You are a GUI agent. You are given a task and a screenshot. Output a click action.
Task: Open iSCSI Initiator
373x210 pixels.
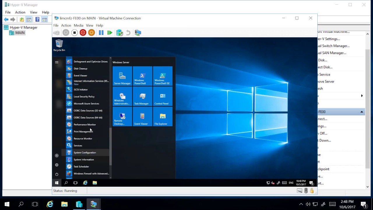click(87, 90)
